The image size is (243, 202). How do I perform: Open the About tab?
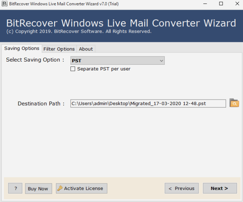86,49
